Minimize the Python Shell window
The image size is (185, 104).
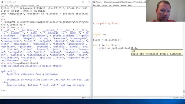[x=77, y=2]
